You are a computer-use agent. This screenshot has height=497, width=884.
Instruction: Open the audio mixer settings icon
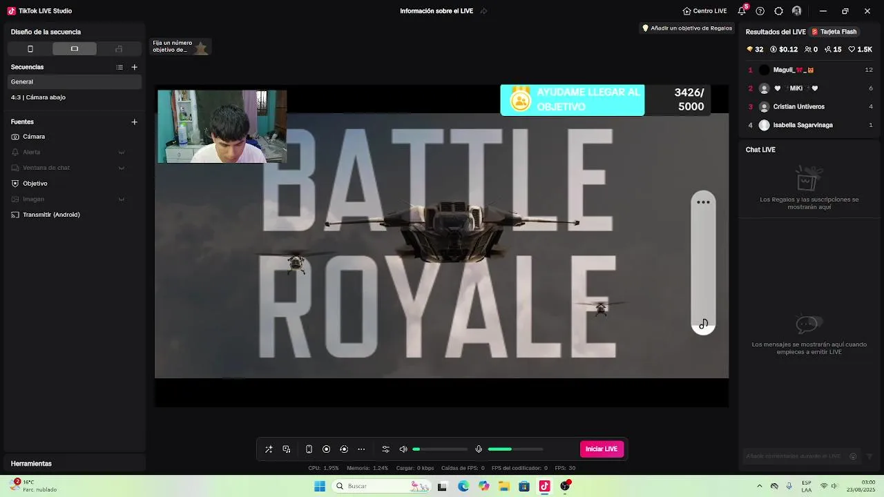385,449
